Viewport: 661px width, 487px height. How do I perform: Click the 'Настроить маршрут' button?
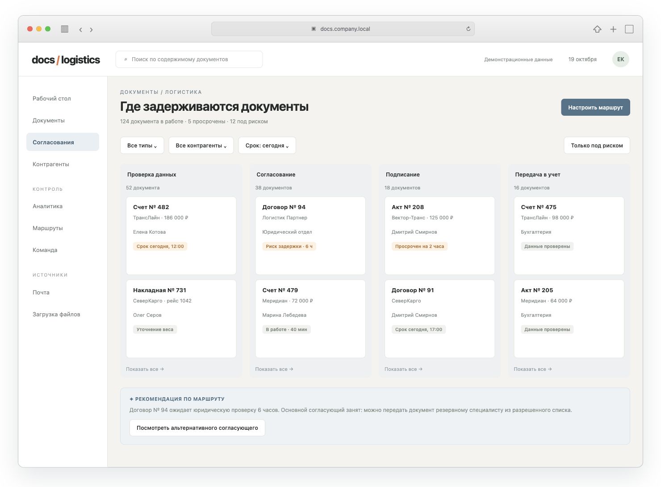point(595,107)
